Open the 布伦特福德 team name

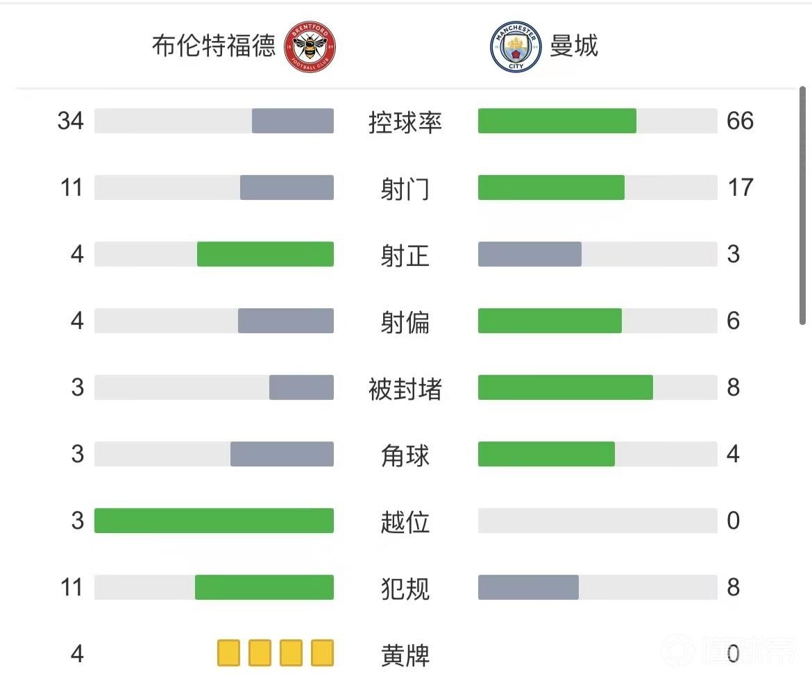(x=214, y=46)
